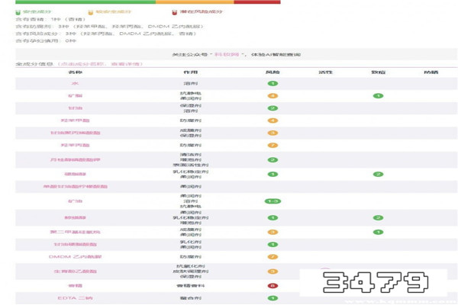Click the orange risk badge for 羟苯甲酯

click(273, 120)
